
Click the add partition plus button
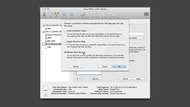pyautogui.click(x=77, y=79)
